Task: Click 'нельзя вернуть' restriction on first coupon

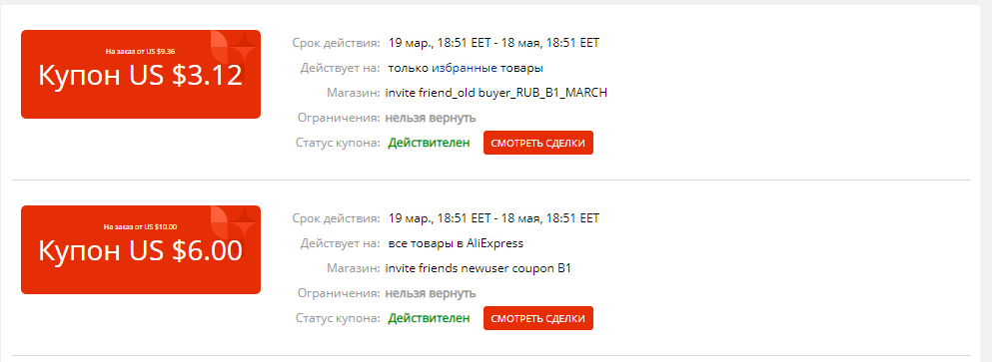Action: (431, 118)
